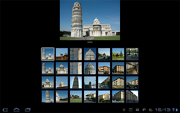
Task: Click the dotted grip handle below preview
Action: point(90,42)
